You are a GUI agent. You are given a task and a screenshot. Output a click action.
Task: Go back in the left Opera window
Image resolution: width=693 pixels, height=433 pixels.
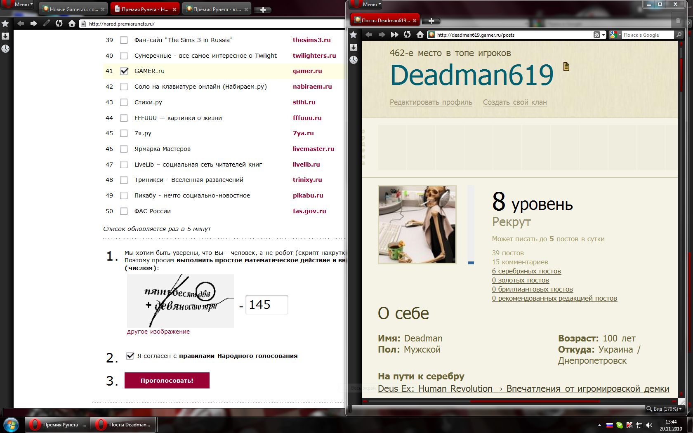click(x=21, y=24)
